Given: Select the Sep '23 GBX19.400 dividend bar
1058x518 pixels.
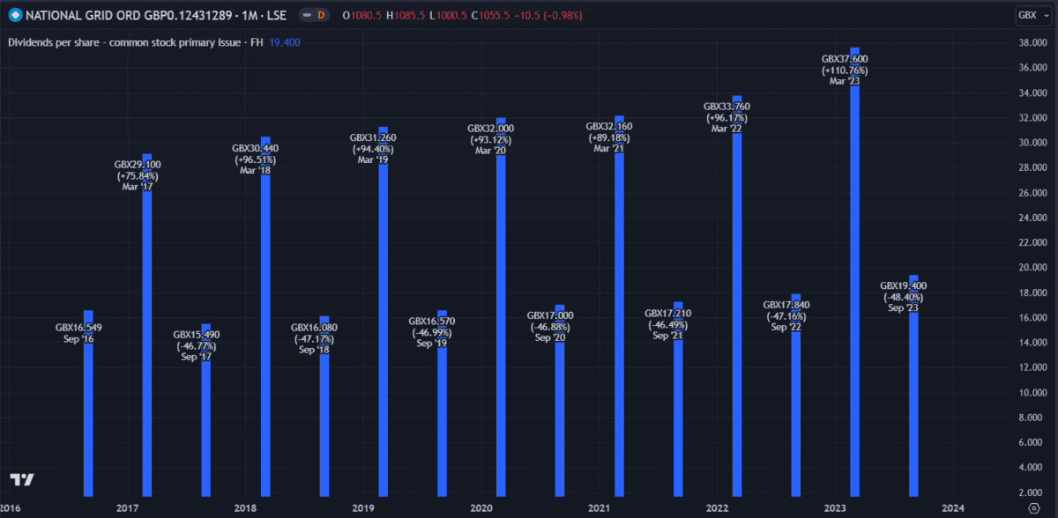Looking at the screenshot, I should tap(913, 396).
